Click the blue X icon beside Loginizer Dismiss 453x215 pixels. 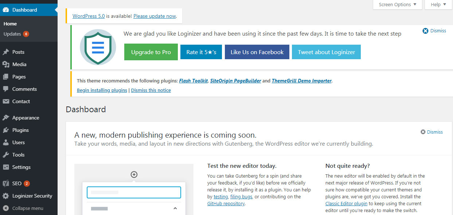425,31
